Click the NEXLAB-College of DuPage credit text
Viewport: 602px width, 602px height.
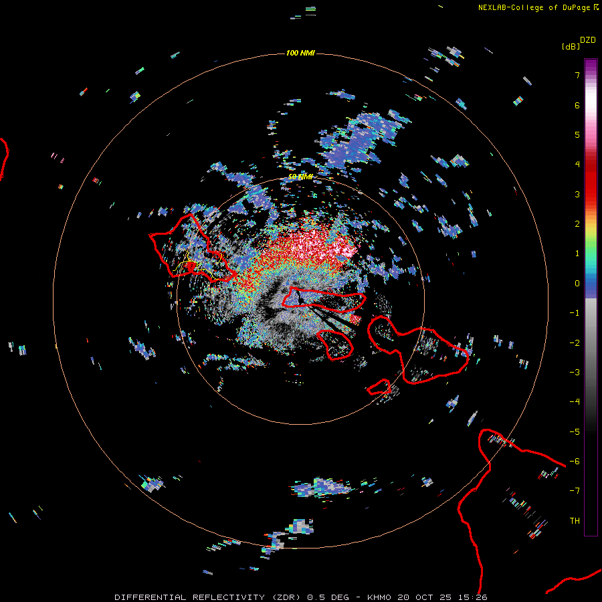click(534, 7)
